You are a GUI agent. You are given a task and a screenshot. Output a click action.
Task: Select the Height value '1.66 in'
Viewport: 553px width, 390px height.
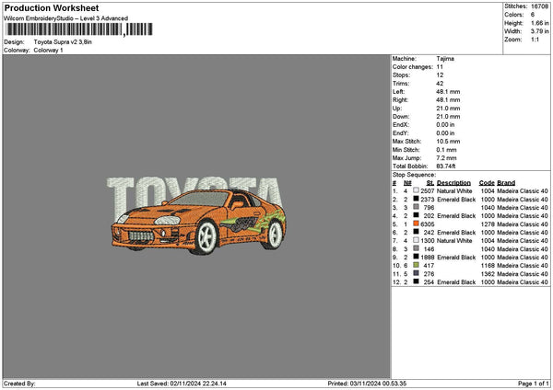tap(539, 23)
